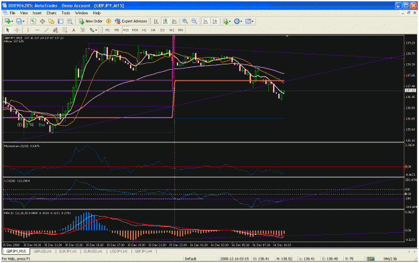This screenshot has width=419, height=263.
Task: Toggle the Chart Shift icon
Action: coord(215,21)
